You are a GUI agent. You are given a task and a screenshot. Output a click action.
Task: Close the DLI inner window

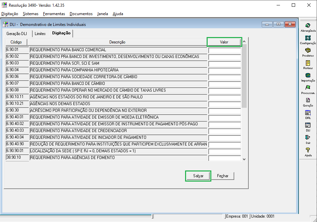pos(290,24)
